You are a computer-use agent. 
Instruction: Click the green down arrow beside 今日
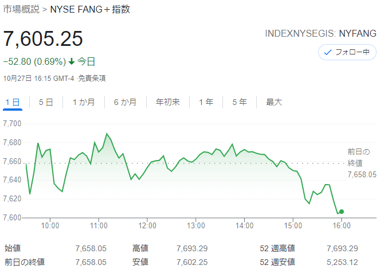pyautogui.click(x=72, y=61)
